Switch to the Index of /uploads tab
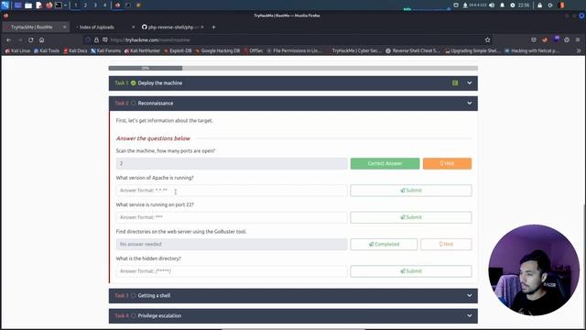586x330 pixels. [x=103, y=27]
